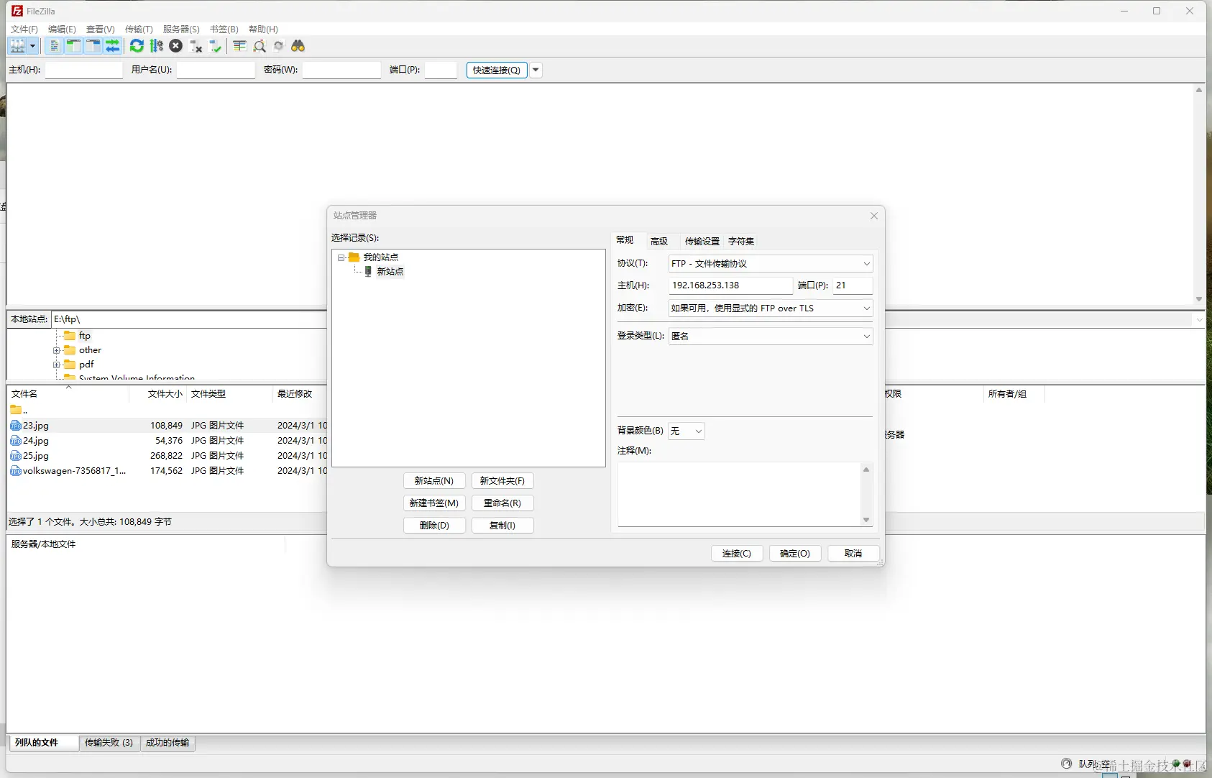Screen dimensions: 1212x778
Task: Open the 登录类型 login type dropdown
Action: (771, 337)
